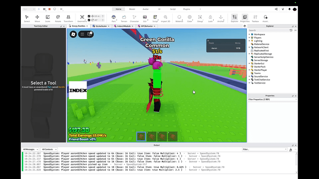Open the Color picker in the ribbon
Screen dimensions: 319x179
[x=189, y=18]
